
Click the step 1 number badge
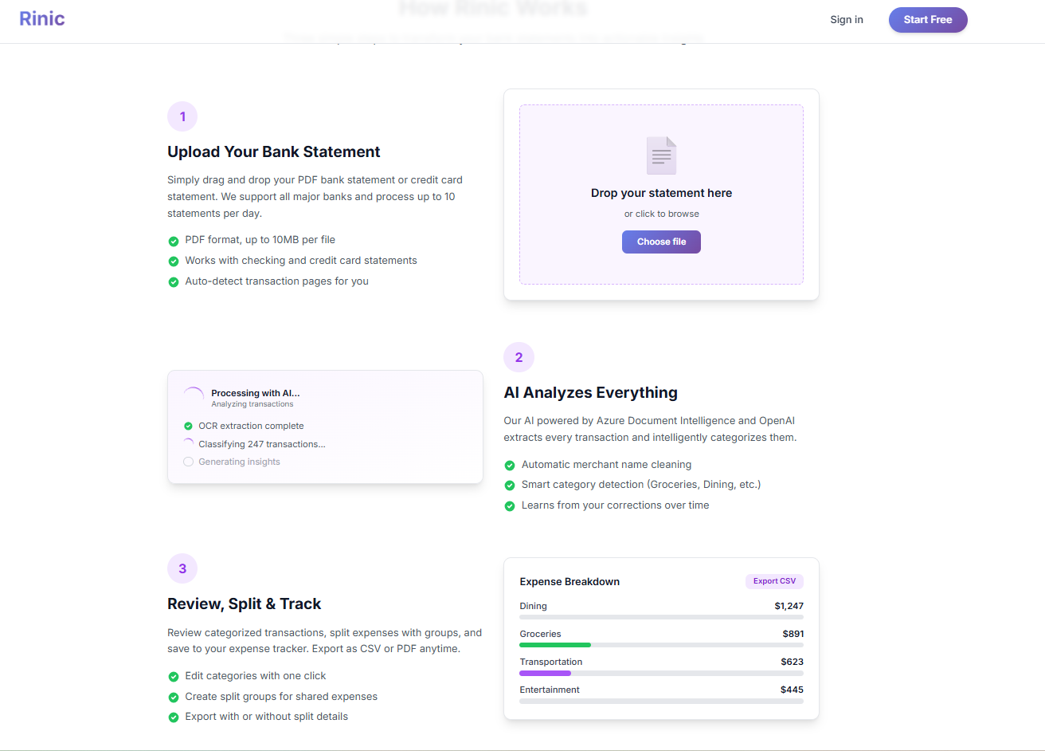point(182,116)
